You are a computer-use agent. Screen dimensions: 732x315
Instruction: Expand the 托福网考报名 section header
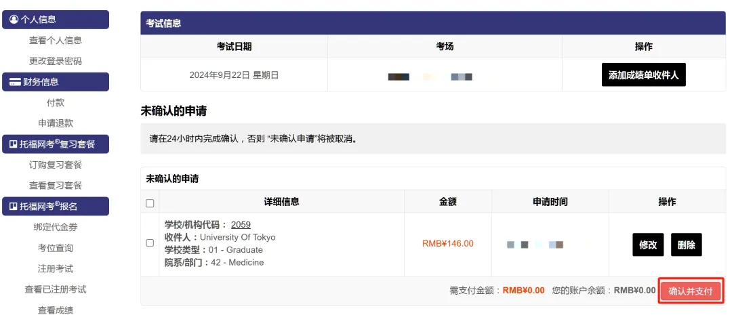pos(56,207)
